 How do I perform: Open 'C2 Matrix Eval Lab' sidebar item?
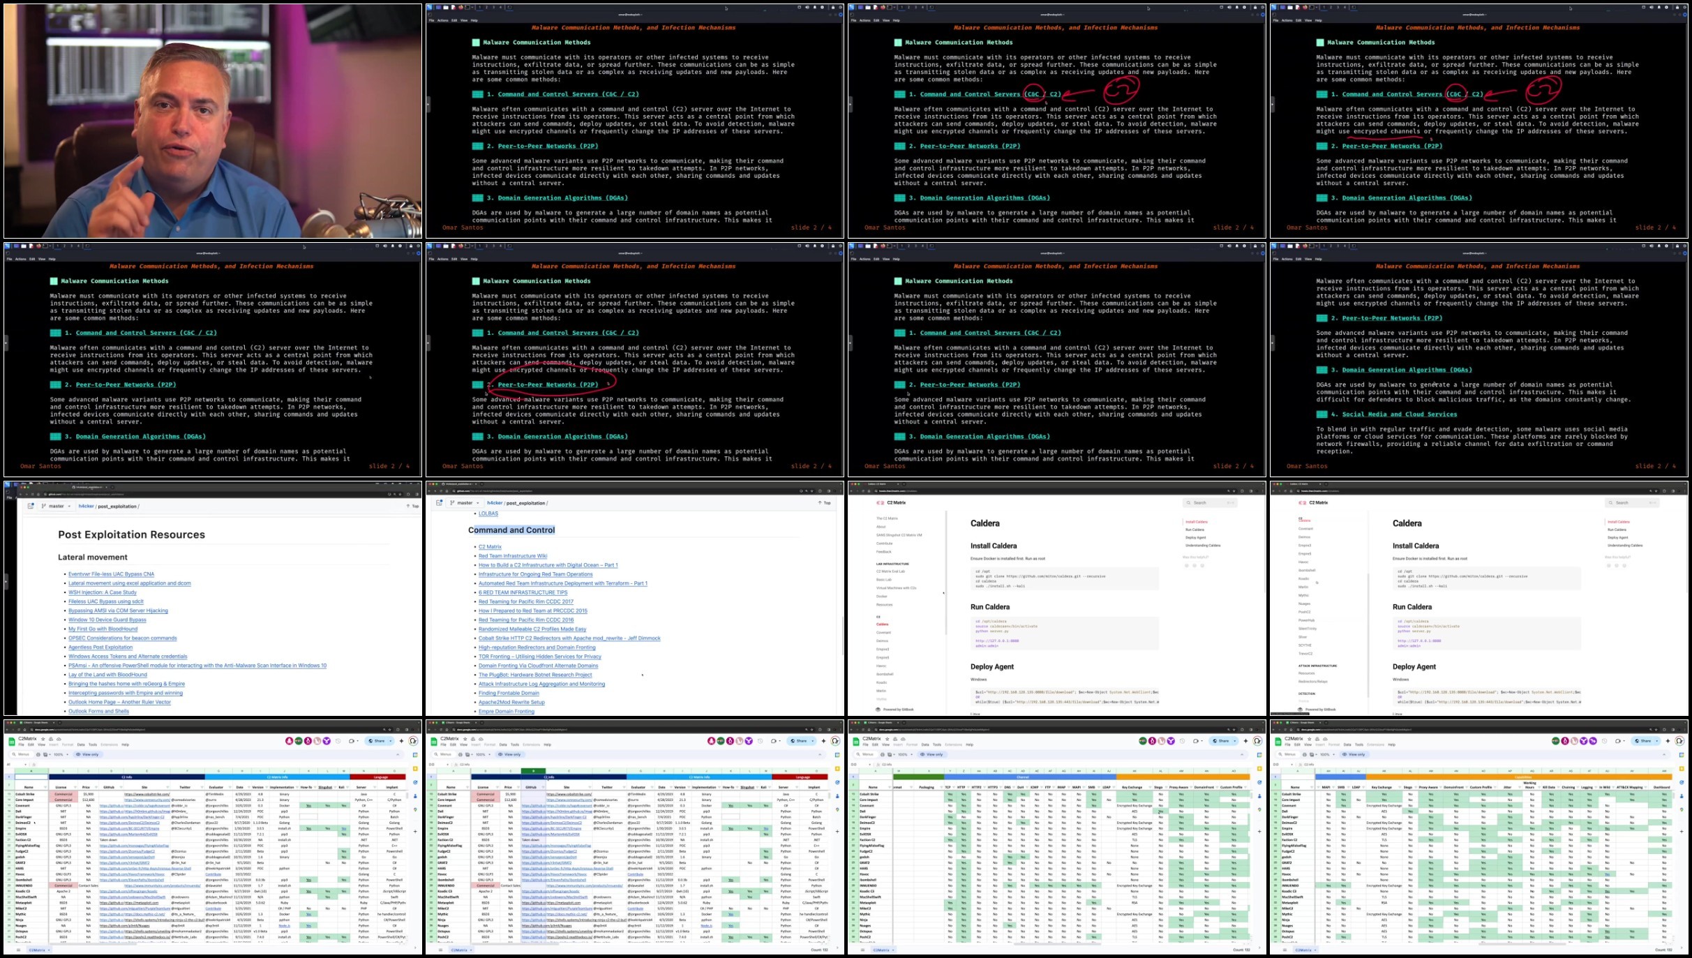(x=890, y=571)
